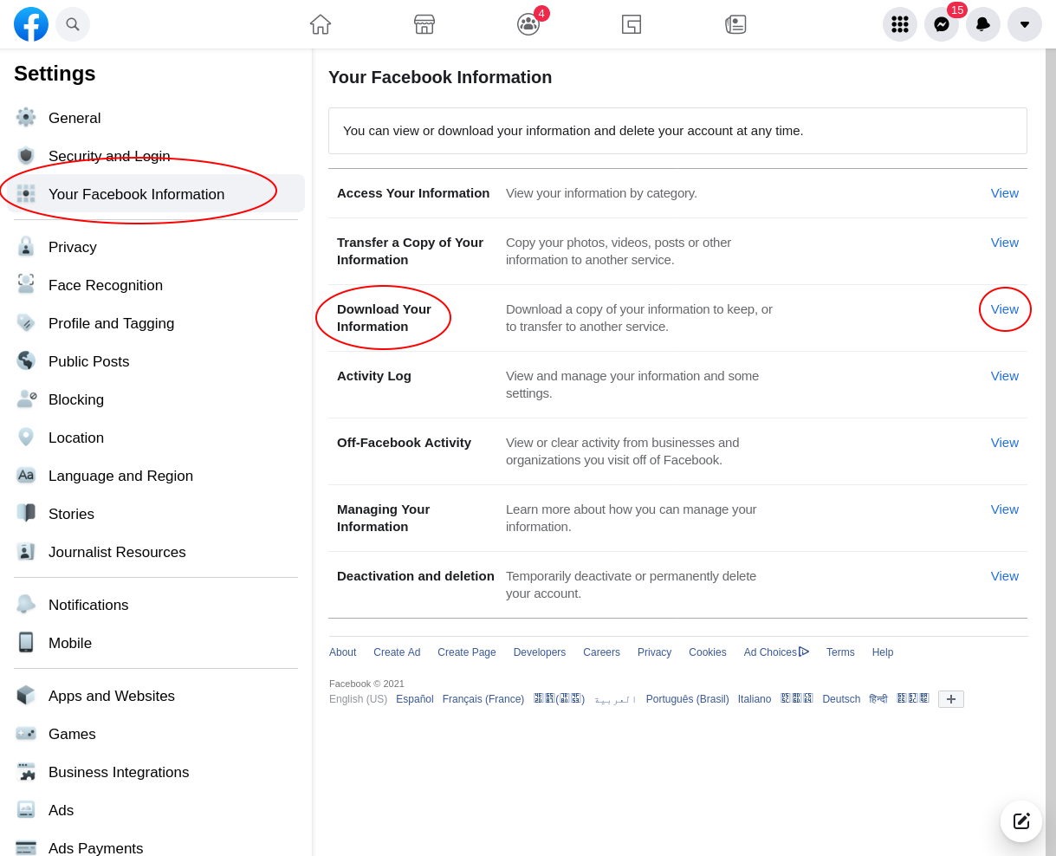The height and width of the screenshot is (856, 1056).
Task: Open the search icon in header
Action: click(x=73, y=24)
